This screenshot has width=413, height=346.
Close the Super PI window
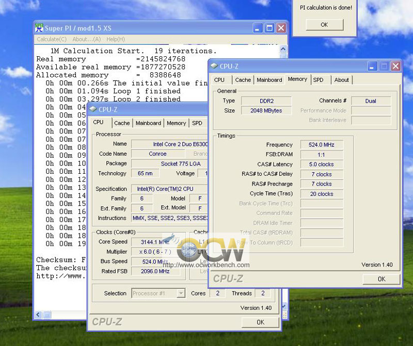click(x=280, y=28)
